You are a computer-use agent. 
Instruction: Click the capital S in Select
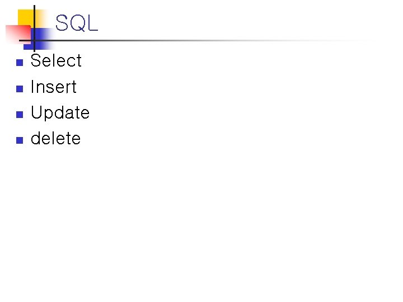(x=36, y=61)
